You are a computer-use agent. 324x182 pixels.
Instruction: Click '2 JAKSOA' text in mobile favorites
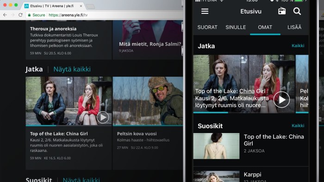[x=254, y=151]
